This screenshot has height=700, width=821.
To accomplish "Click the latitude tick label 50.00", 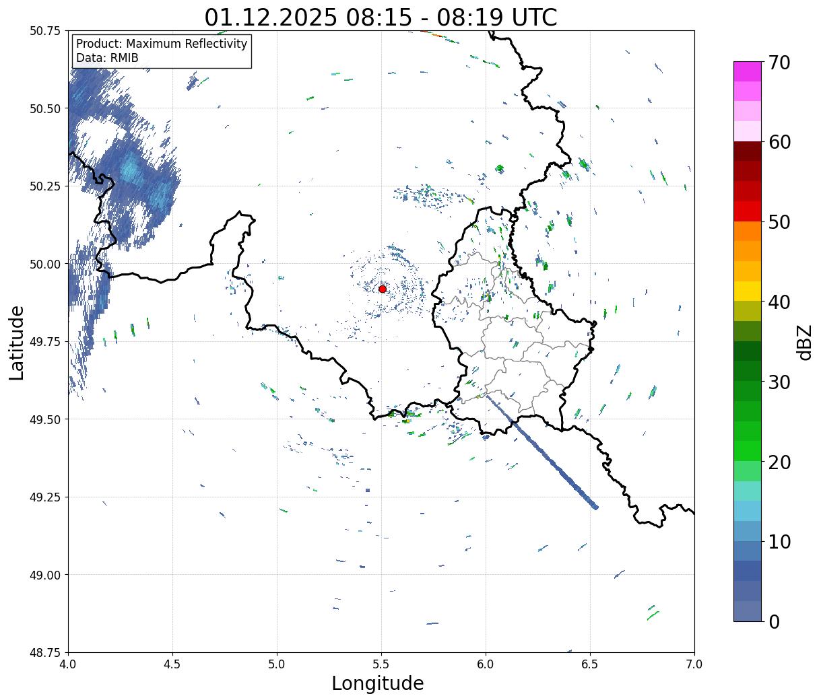I will [x=45, y=264].
